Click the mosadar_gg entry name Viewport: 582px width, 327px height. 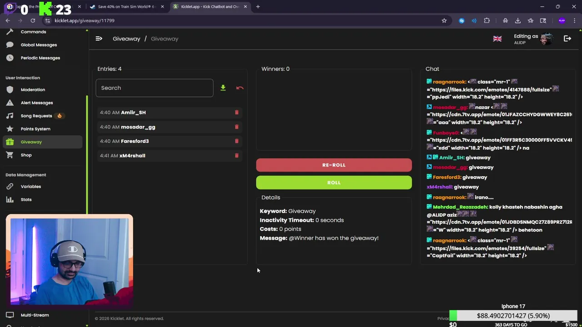click(138, 127)
